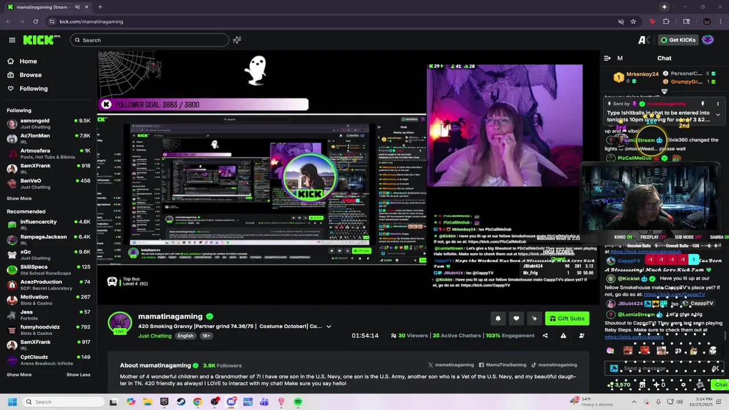Open Discord from the taskbar

point(231,402)
